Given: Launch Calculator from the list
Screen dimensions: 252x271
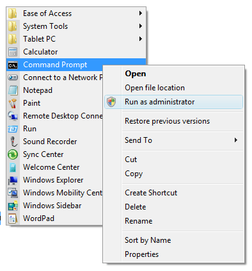Looking at the screenshot, I should 40,52.
